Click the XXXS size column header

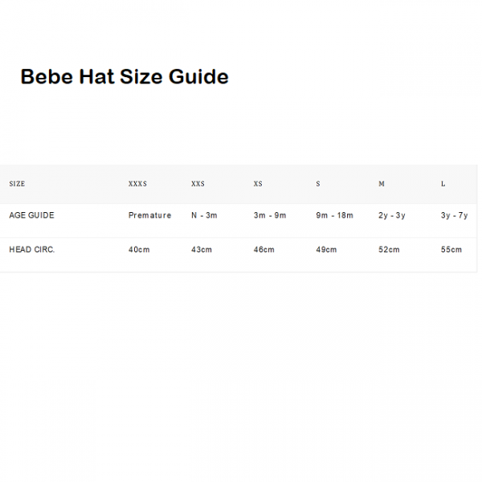pos(137,184)
